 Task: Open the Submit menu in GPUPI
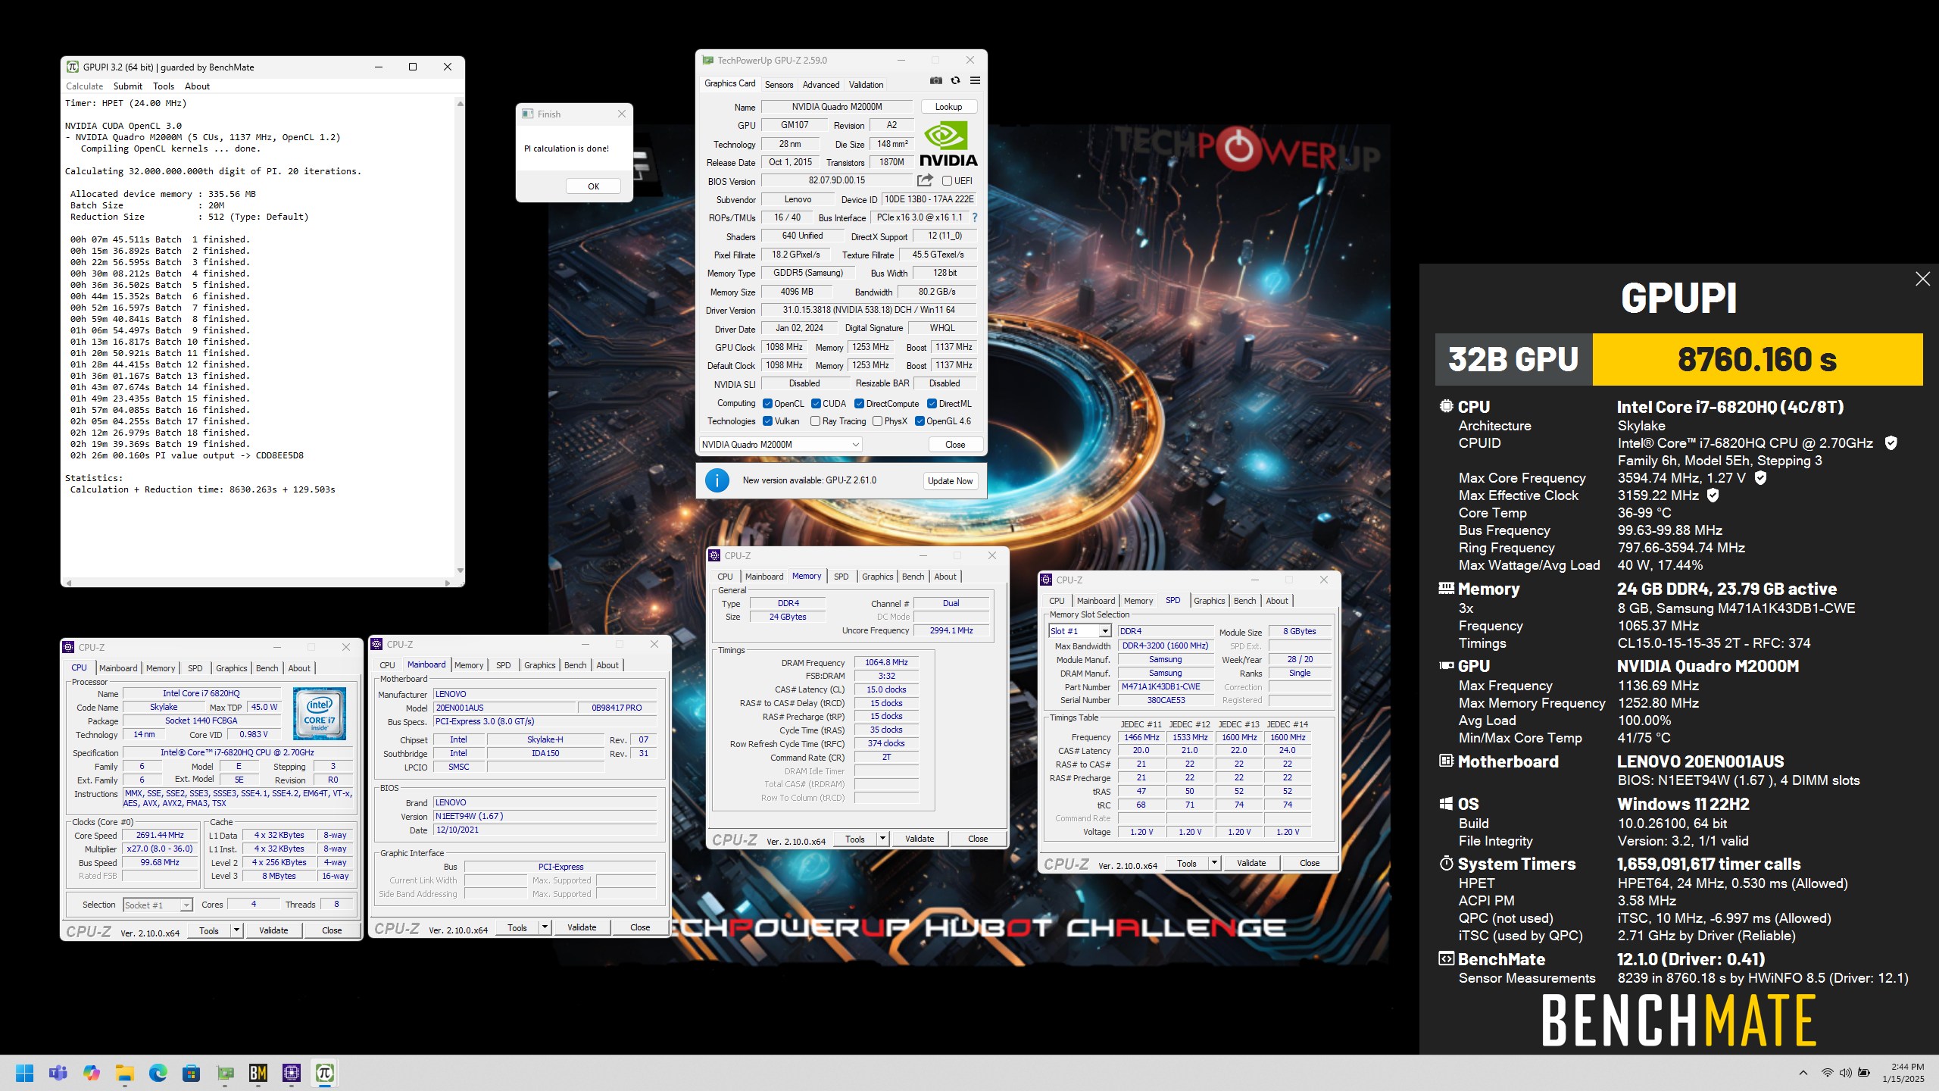[x=127, y=86]
